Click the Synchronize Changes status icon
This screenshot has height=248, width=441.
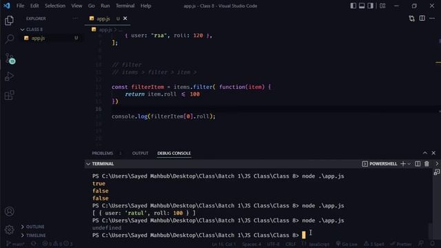tap(34, 244)
